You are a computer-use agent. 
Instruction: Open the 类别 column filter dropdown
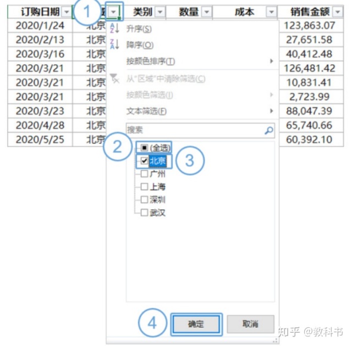160,12
